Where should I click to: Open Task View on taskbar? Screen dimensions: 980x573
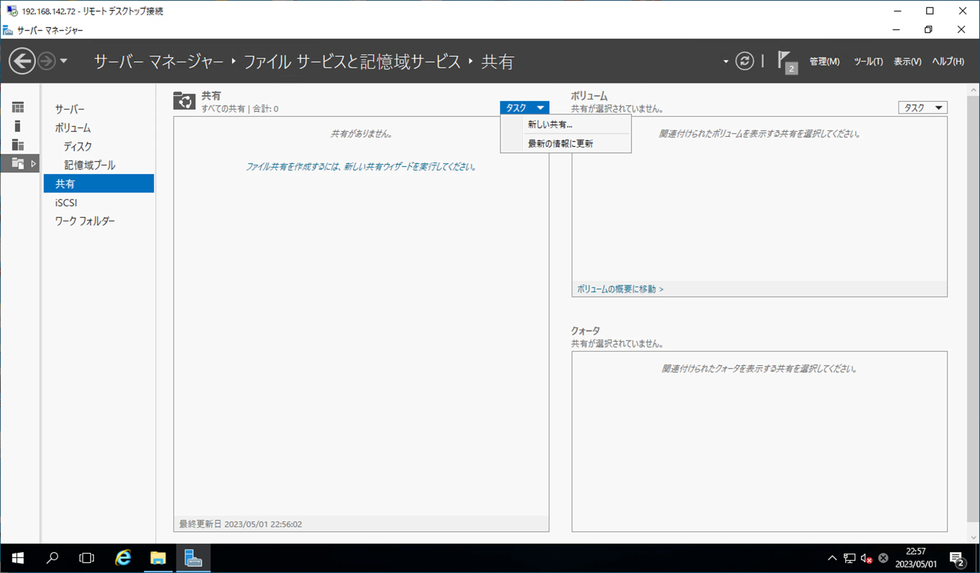[x=86, y=558]
